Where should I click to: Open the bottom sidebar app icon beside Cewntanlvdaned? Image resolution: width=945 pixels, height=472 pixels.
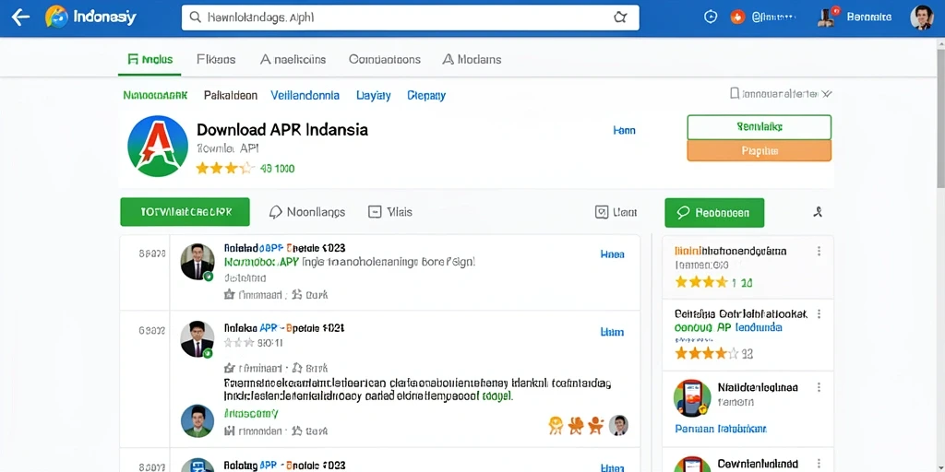coord(691,465)
